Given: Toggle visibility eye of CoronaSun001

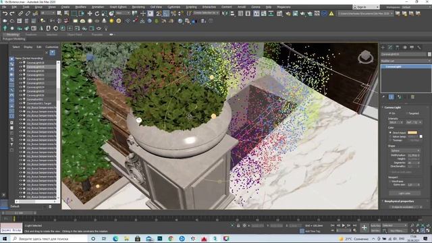Looking at the screenshot, I should [x=20, y=99].
